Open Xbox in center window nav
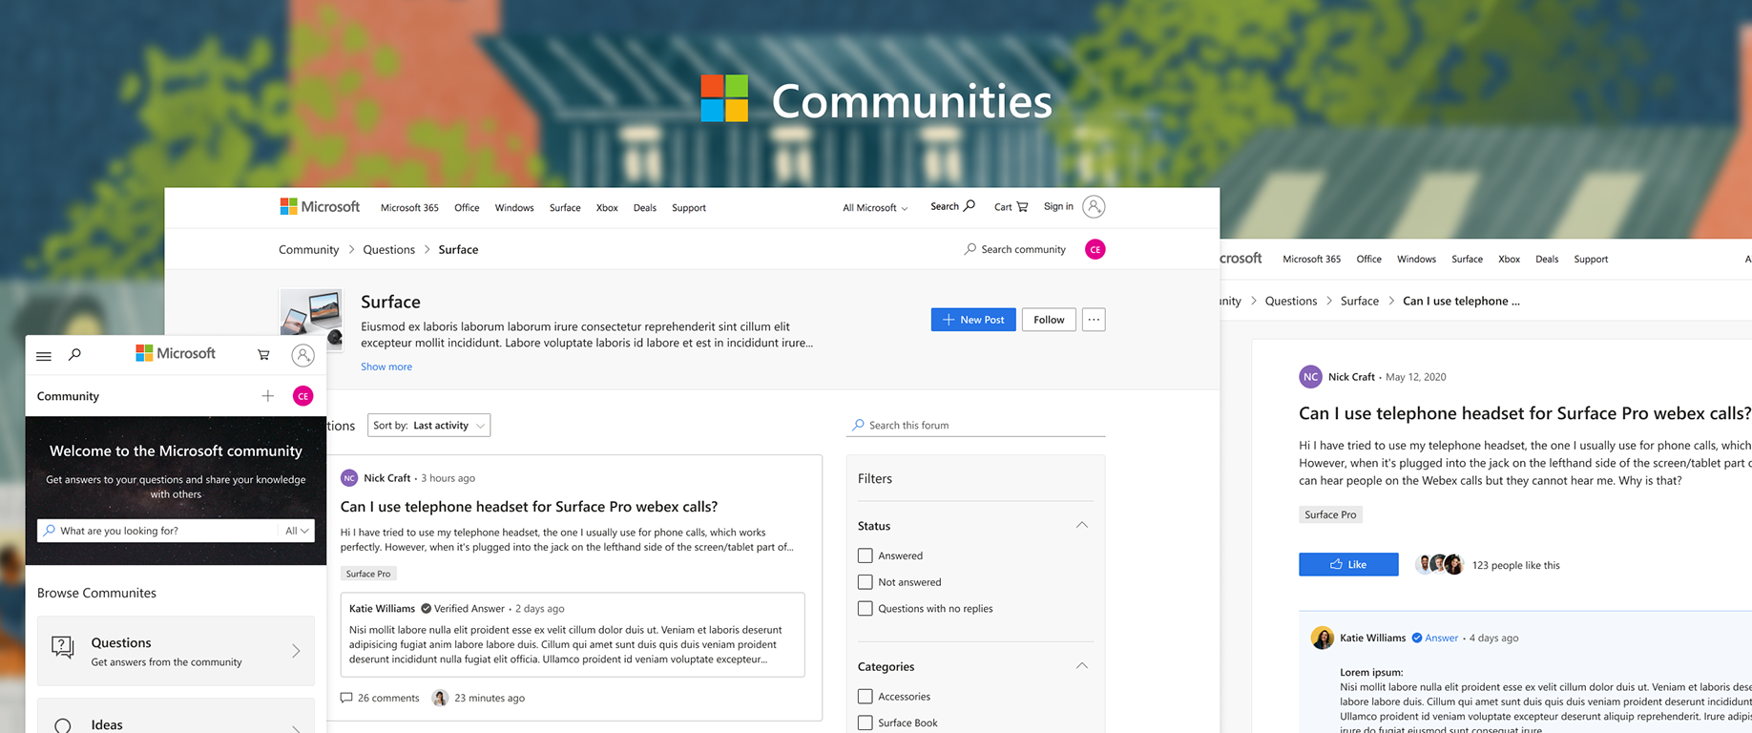The height and width of the screenshot is (733, 1752). 607,207
